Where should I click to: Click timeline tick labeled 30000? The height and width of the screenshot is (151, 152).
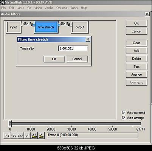click(x=71, y=129)
